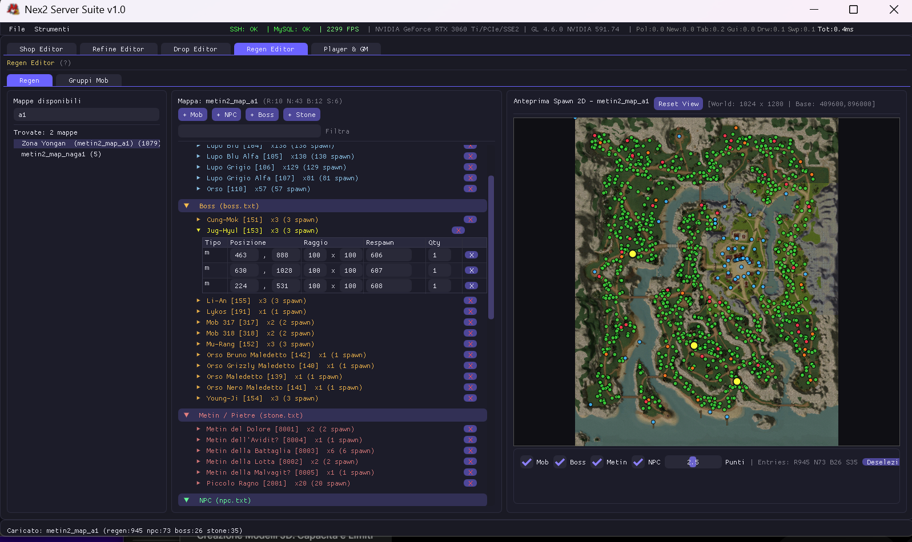Screen dimensions: 912x542
Task: Delete the Lupo Grigio [106] entry
Action: point(470,167)
